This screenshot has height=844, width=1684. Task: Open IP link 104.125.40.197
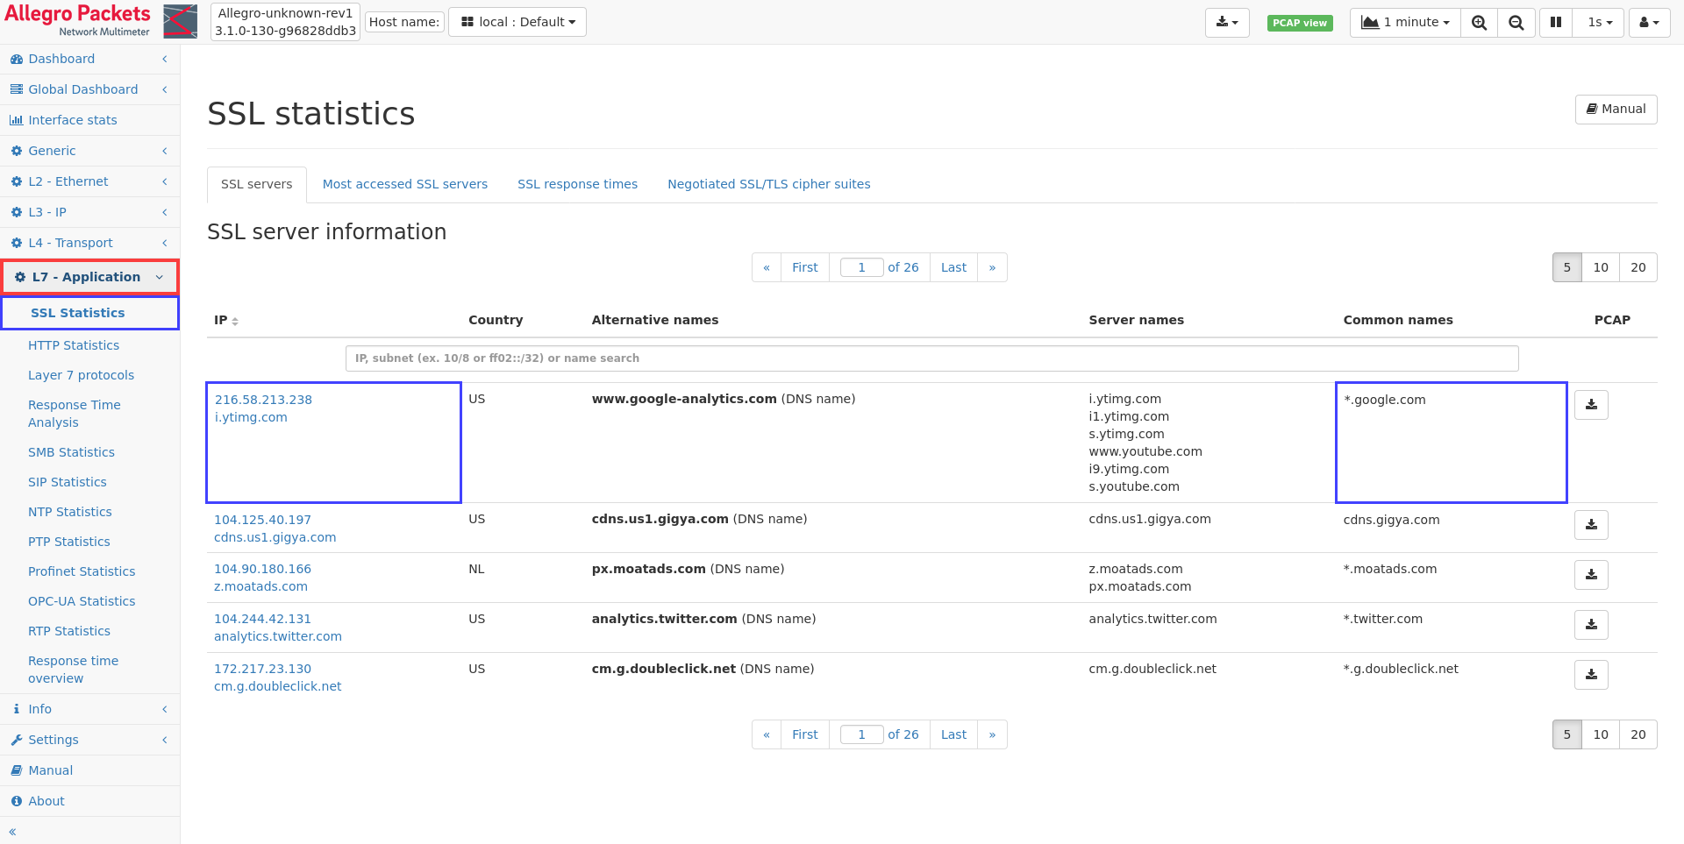tap(262, 520)
